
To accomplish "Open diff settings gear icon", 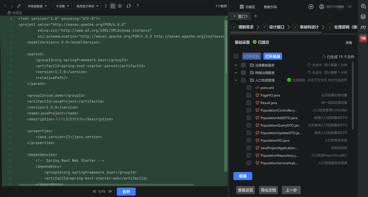I will tap(120, 6).
